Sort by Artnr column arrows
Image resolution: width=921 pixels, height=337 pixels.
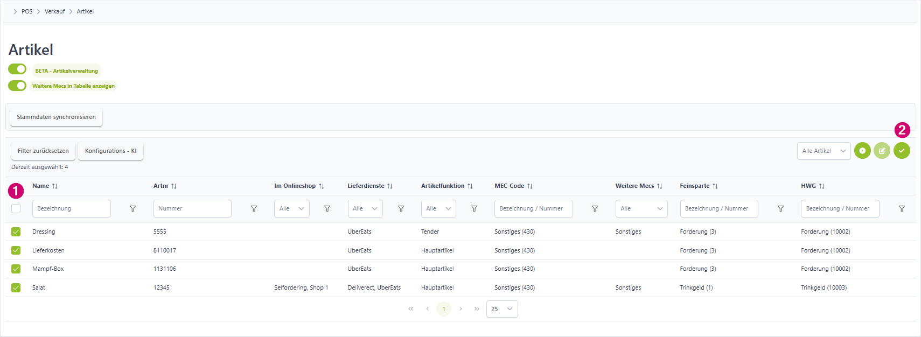174,186
